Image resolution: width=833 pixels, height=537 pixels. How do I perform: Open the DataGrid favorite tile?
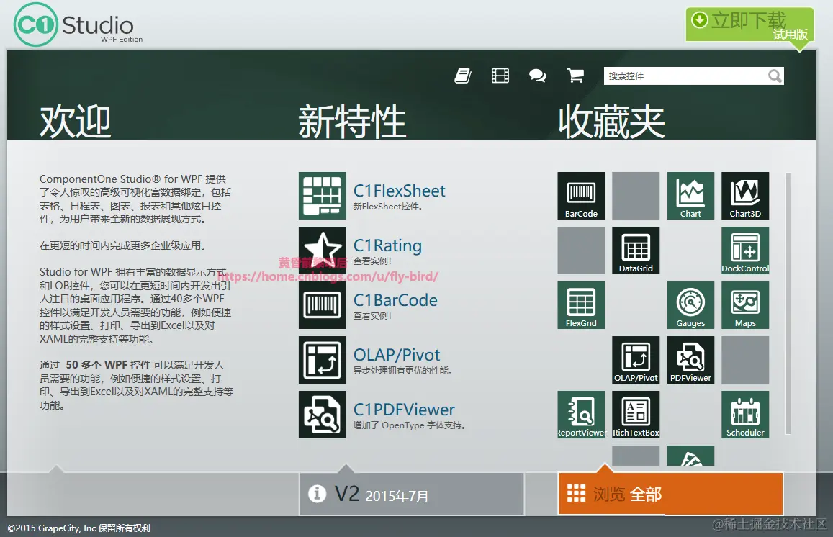[636, 251]
